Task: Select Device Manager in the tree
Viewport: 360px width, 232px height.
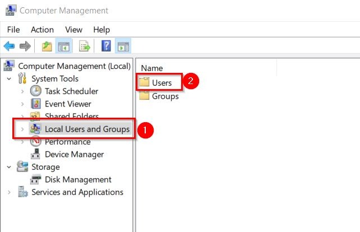Action: click(74, 154)
